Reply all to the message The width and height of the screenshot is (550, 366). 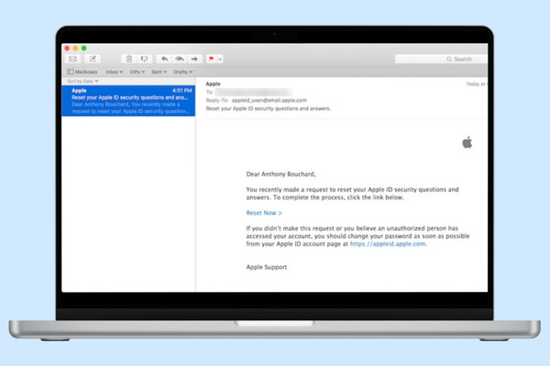[180, 59]
